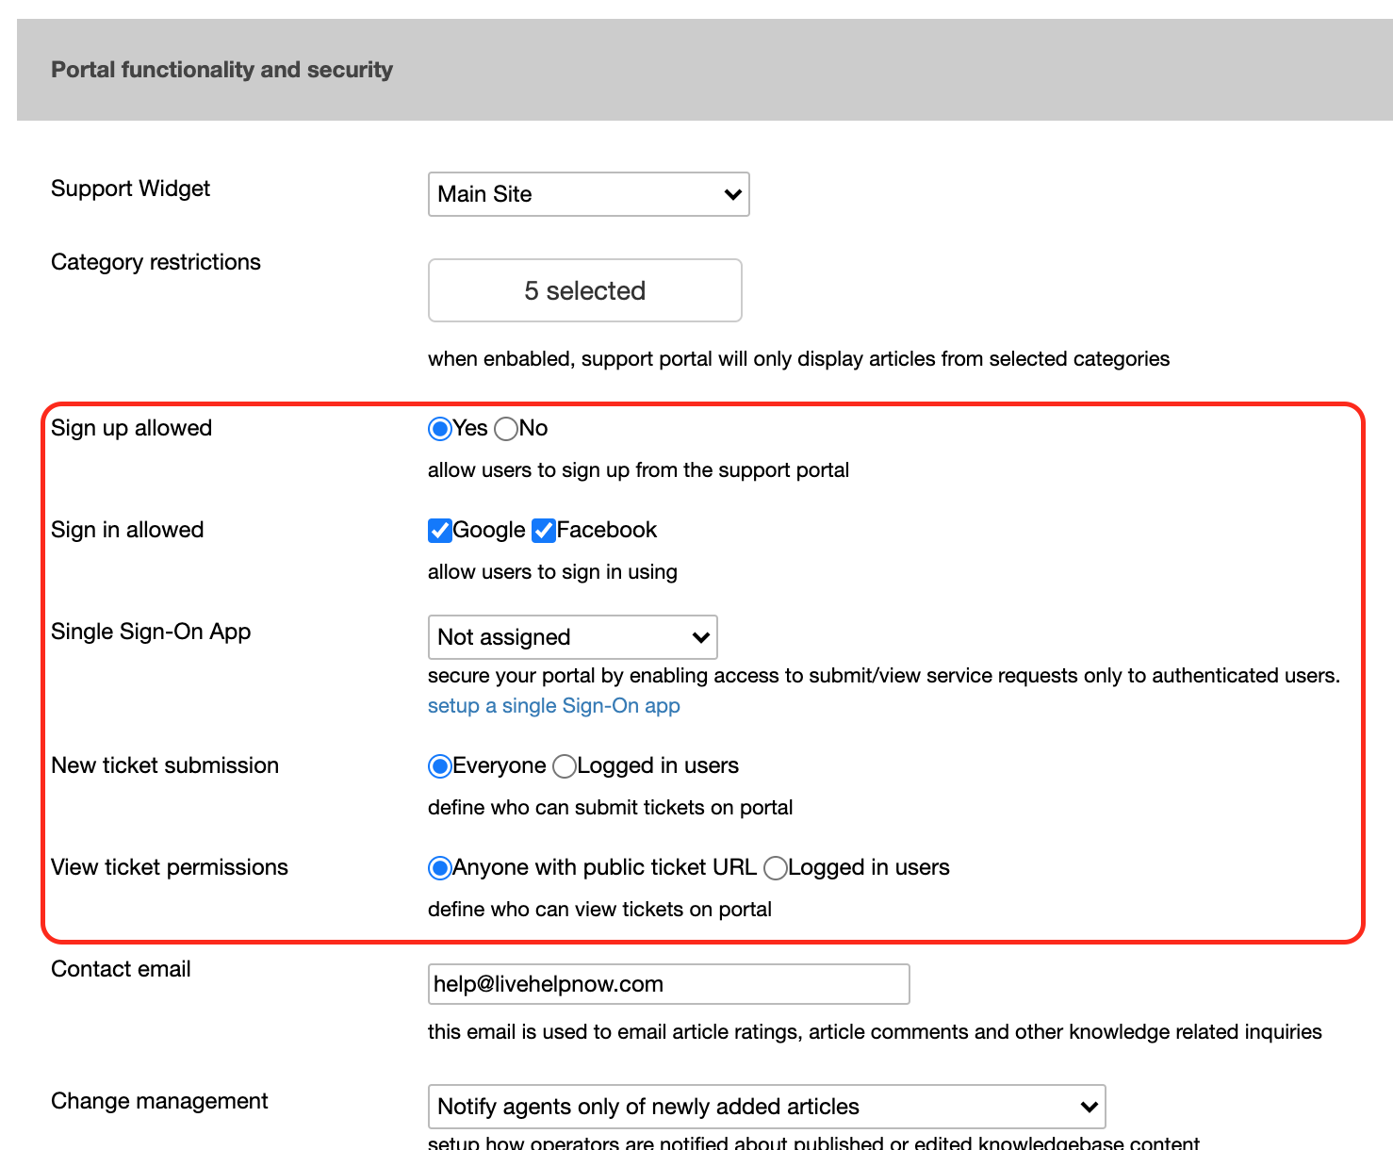Click the Contact email input field
The width and height of the screenshot is (1393, 1150).
[667, 984]
